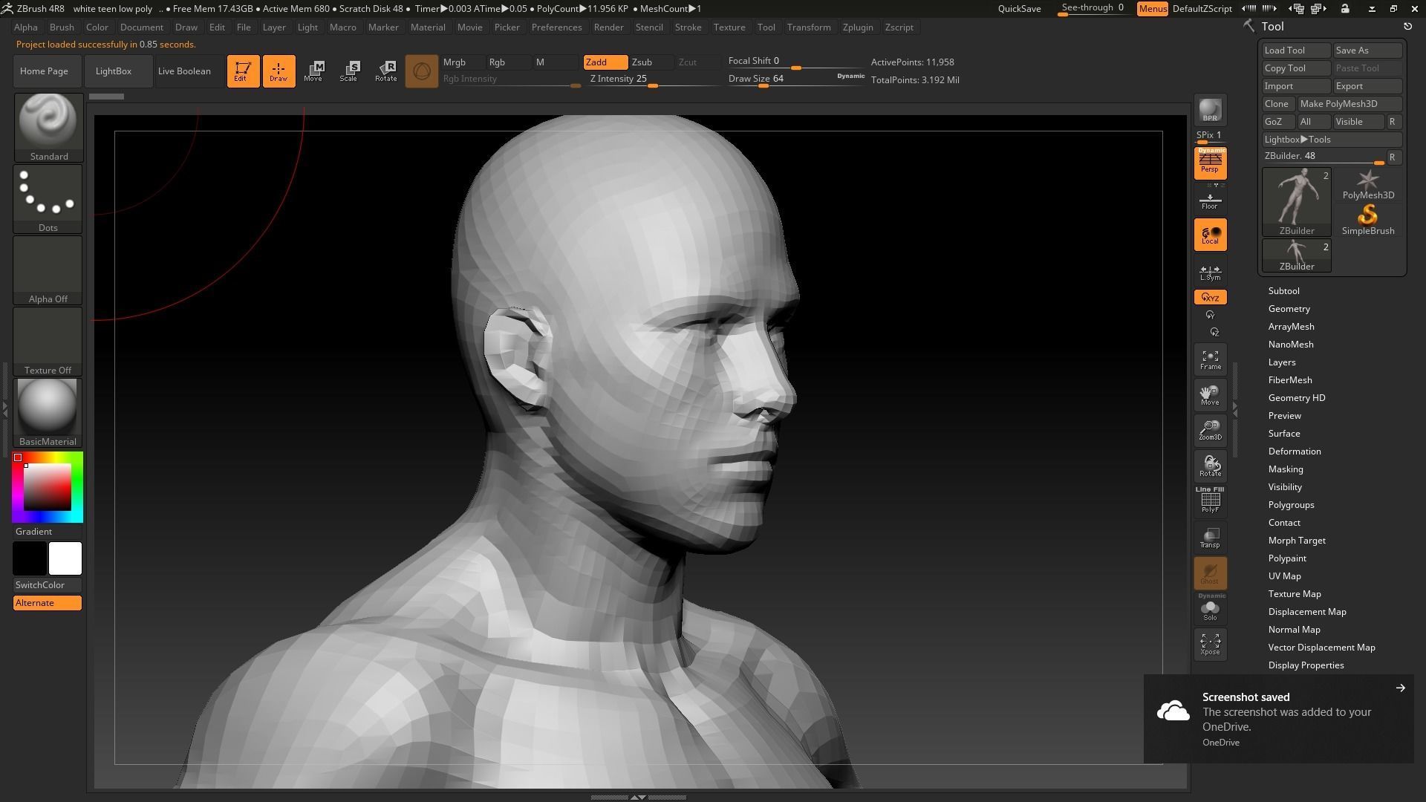Click the right-shelf Move view icon
1426x802 pixels.
coord(1210,395)
